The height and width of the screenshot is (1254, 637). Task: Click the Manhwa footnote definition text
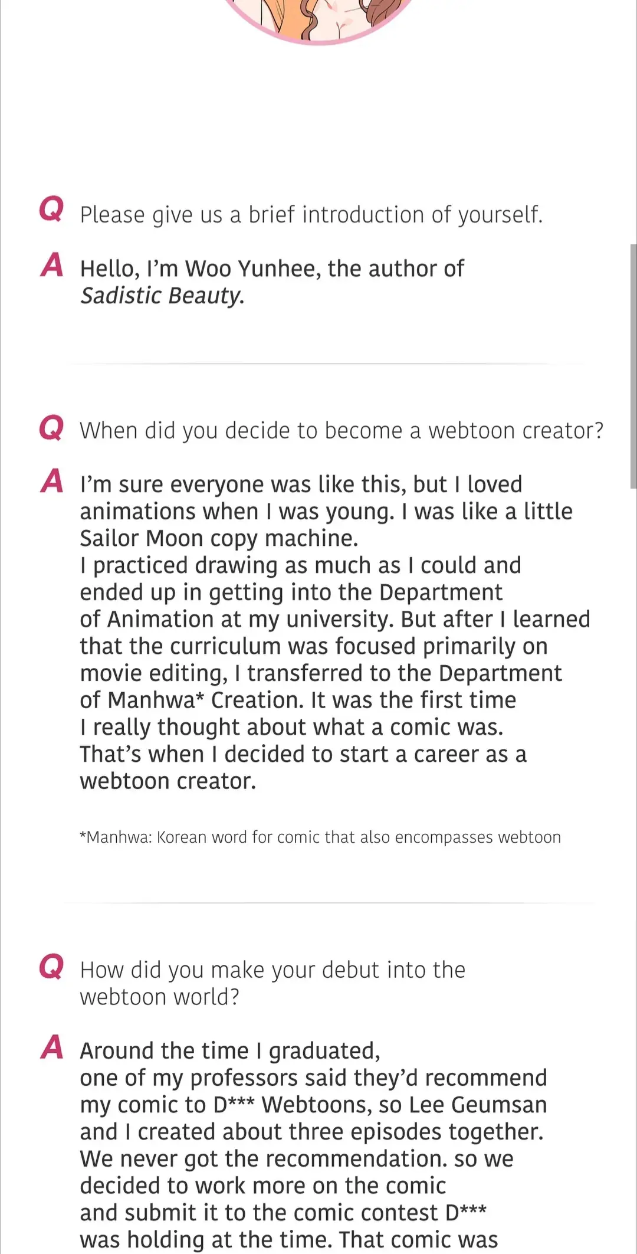(x=320, y=837)
